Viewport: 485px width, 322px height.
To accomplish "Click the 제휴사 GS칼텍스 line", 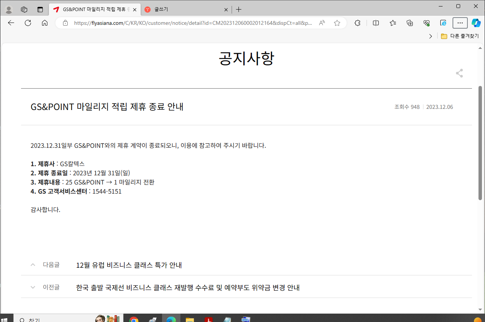I will coord(58,164).
